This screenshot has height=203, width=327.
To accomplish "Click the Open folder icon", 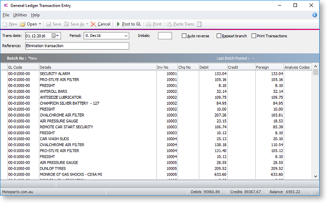I will pos(23,24).
